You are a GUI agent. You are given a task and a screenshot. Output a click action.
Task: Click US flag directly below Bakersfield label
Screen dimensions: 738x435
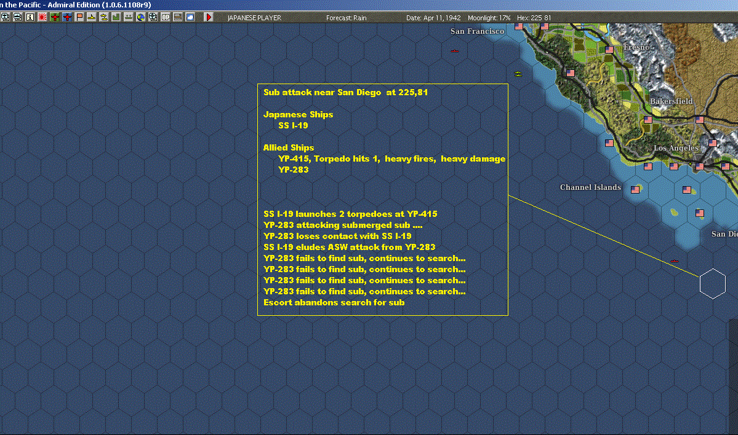point(648,120)
